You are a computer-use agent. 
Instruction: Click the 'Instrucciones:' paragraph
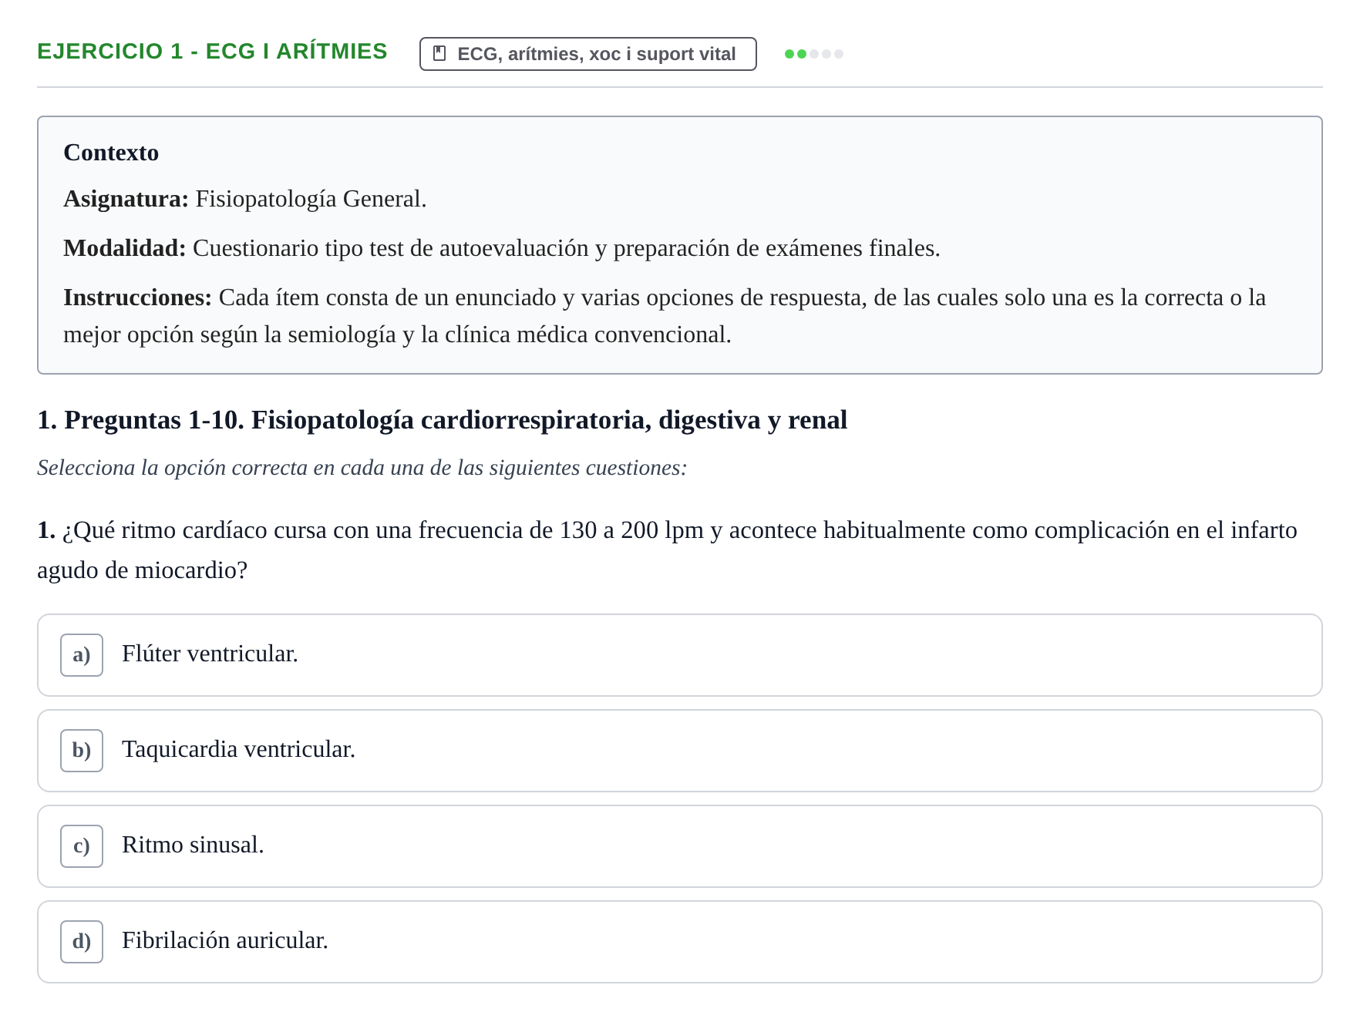[665, 316]
